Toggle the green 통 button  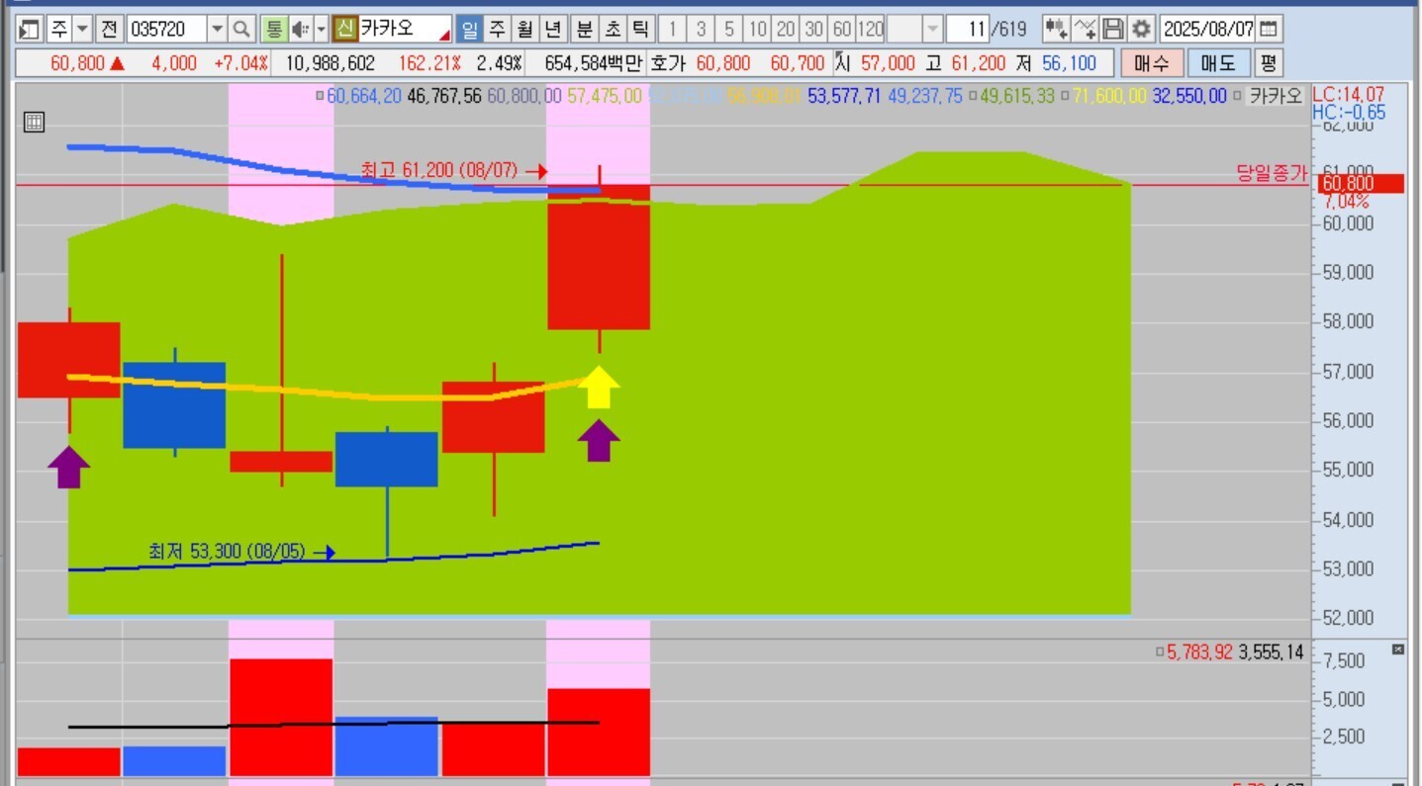coord(273,29)
